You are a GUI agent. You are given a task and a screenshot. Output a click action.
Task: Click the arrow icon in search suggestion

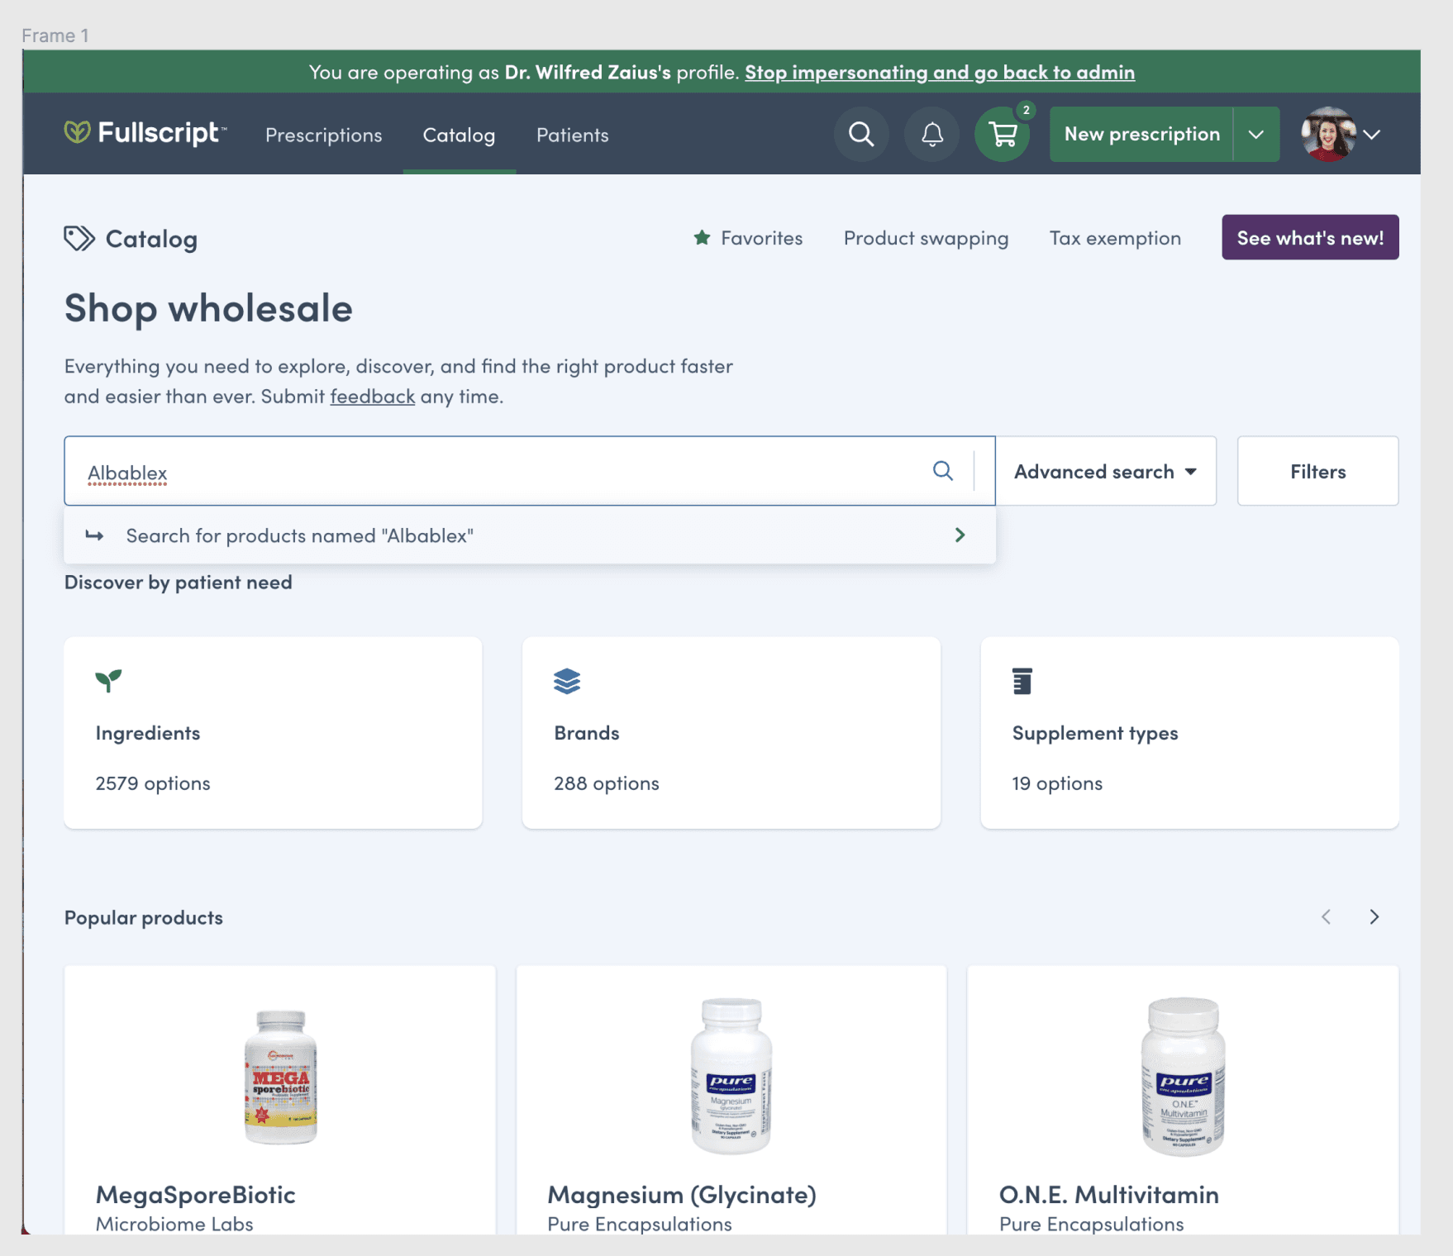pos(94,535)
